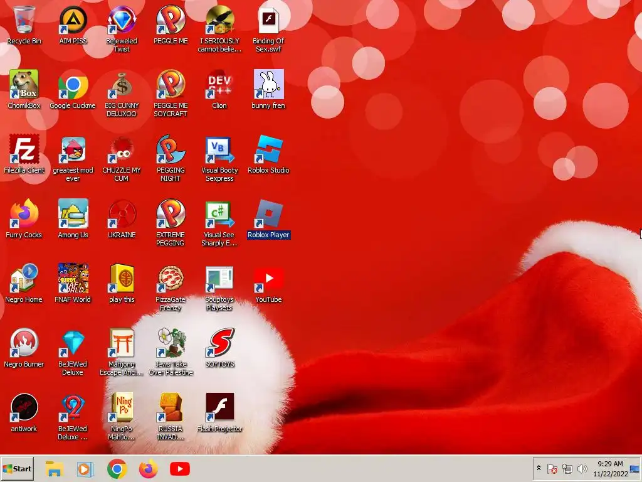The height and width of the screenshot is (482, 642).
Task: Open the Angry Birds greatest mod ever shortcut
Action: click(x=73, y=158)
